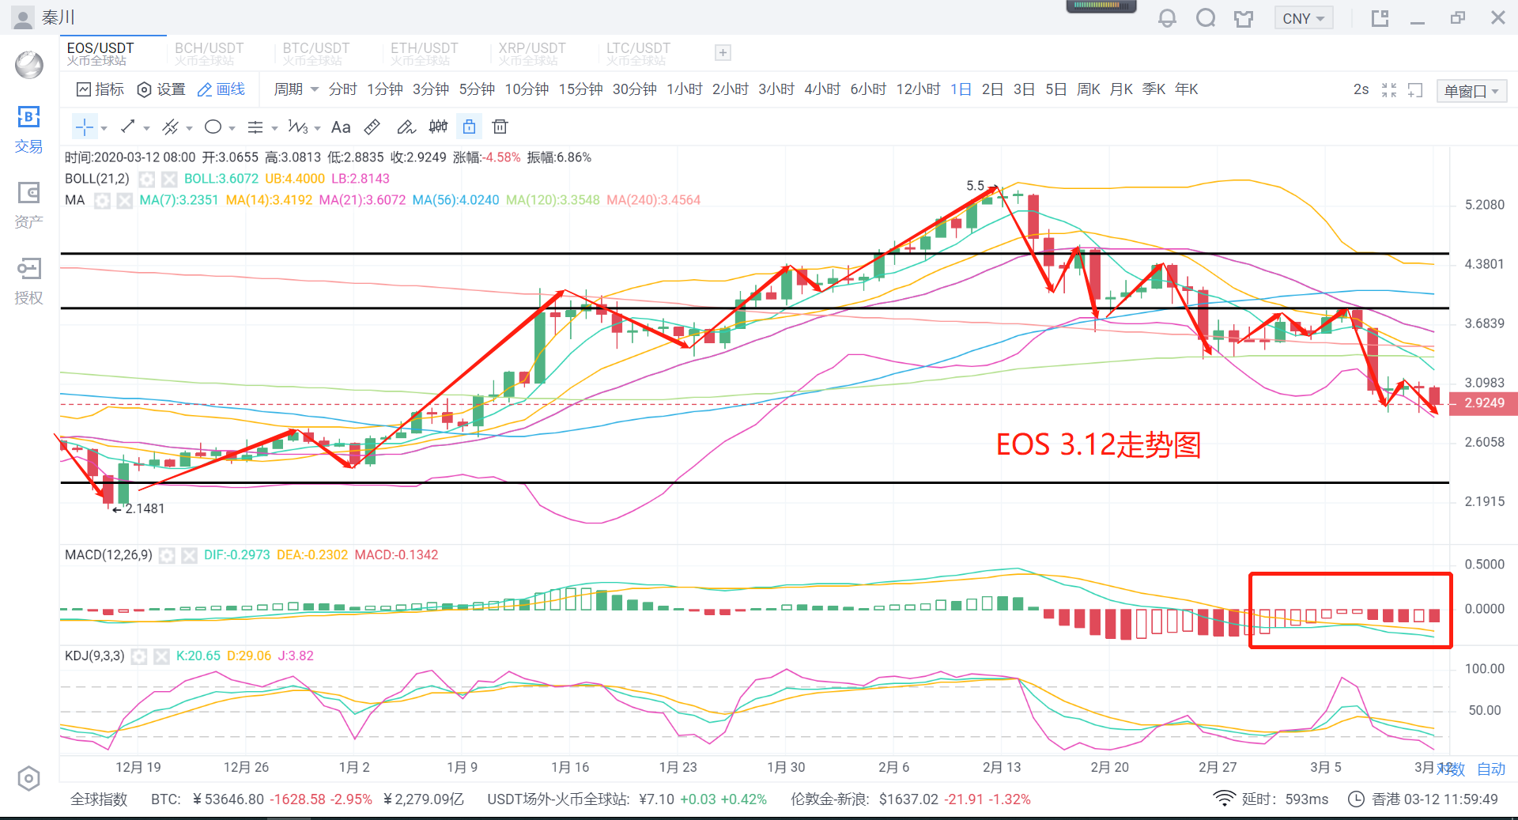Delete all drawings with the trash icon
Screen dimensions: 1518x820
(500, 127)
